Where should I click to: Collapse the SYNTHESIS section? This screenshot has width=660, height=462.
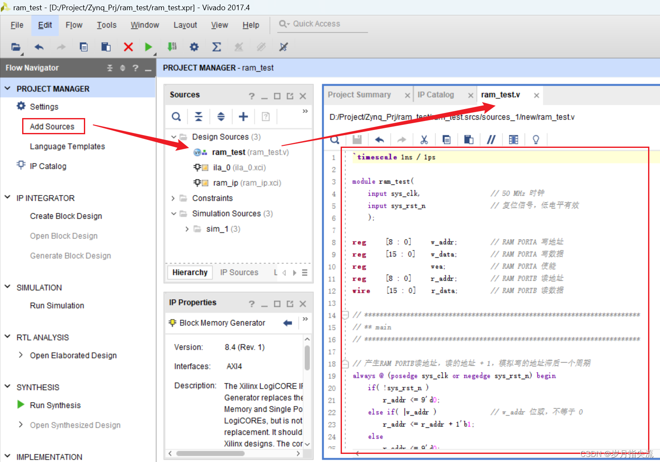(7, 387)
